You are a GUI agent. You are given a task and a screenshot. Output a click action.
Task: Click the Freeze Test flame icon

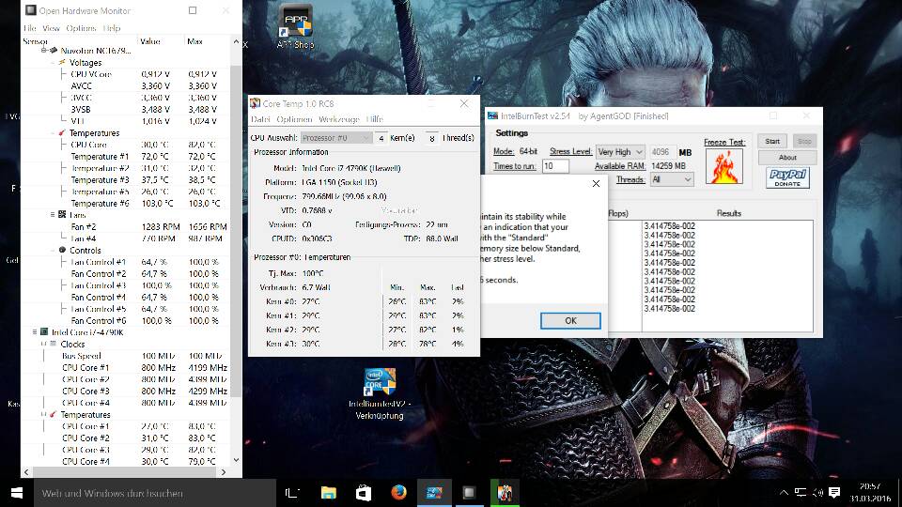[723, 166]
